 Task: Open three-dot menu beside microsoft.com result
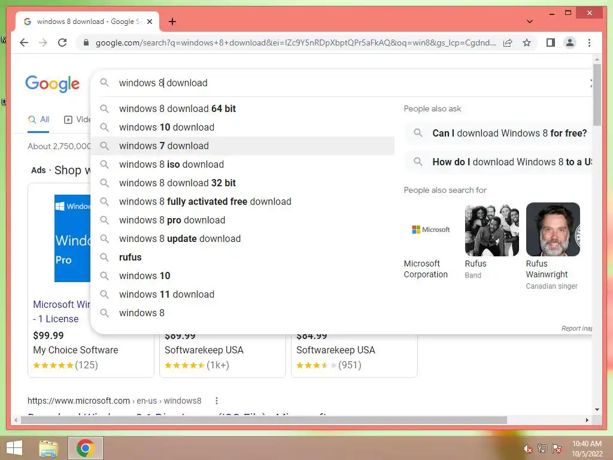(217, 401)
